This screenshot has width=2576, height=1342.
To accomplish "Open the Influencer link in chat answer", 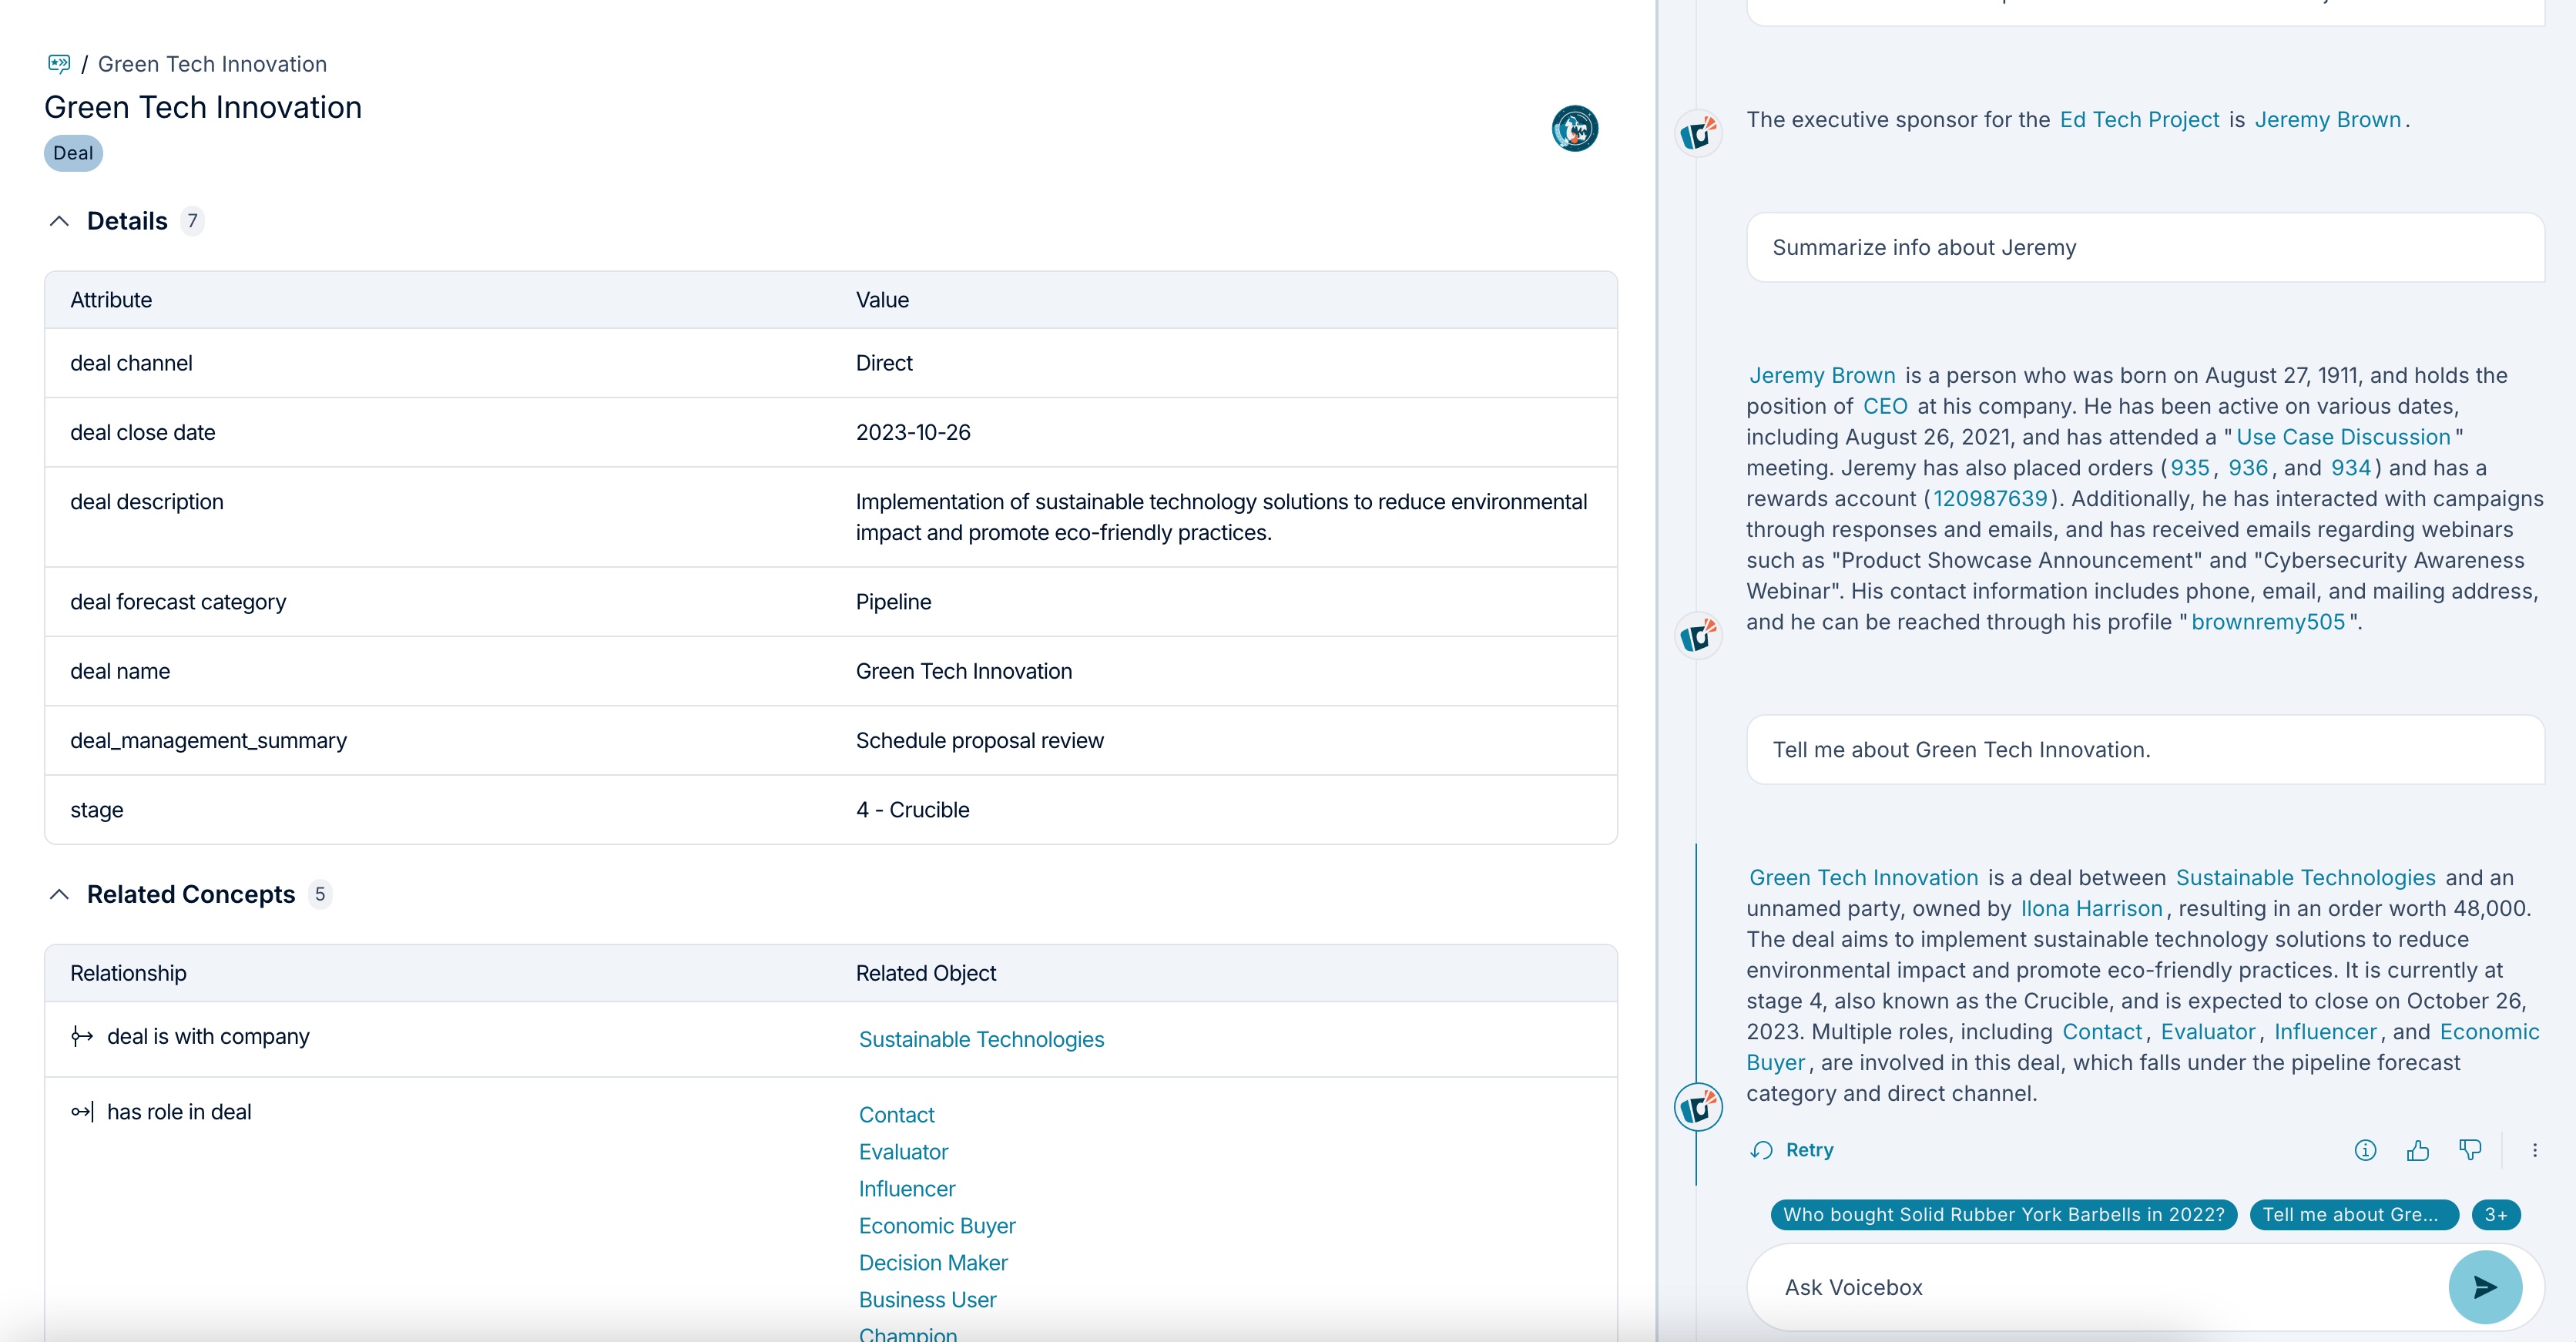I will (x=2325, y=1031).
